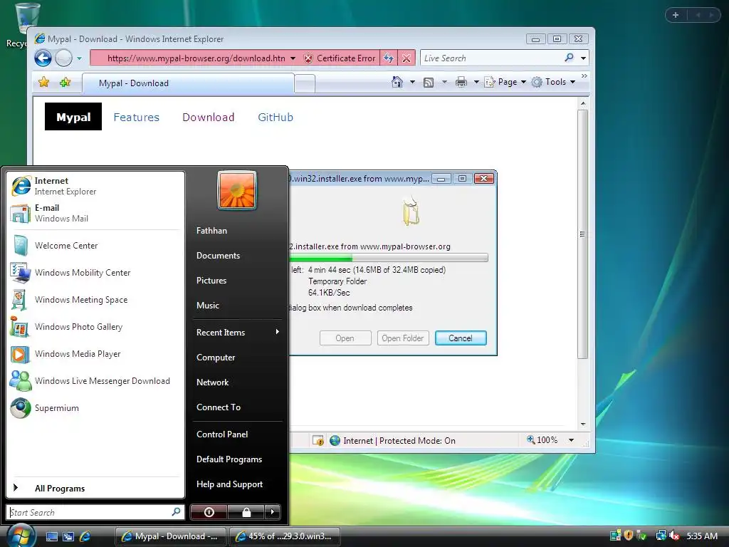This screenshot has height=547, width=729.
Task: Click the power sleep button
Action: [209, 512]
